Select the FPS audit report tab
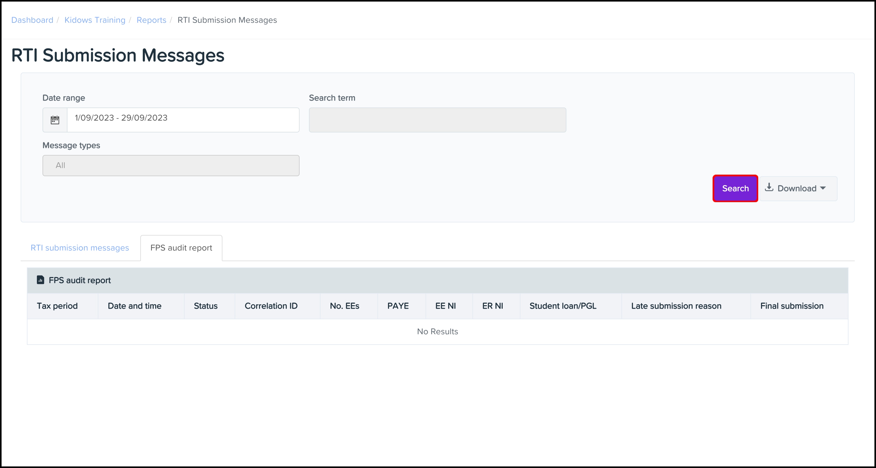 click(181, 248)
